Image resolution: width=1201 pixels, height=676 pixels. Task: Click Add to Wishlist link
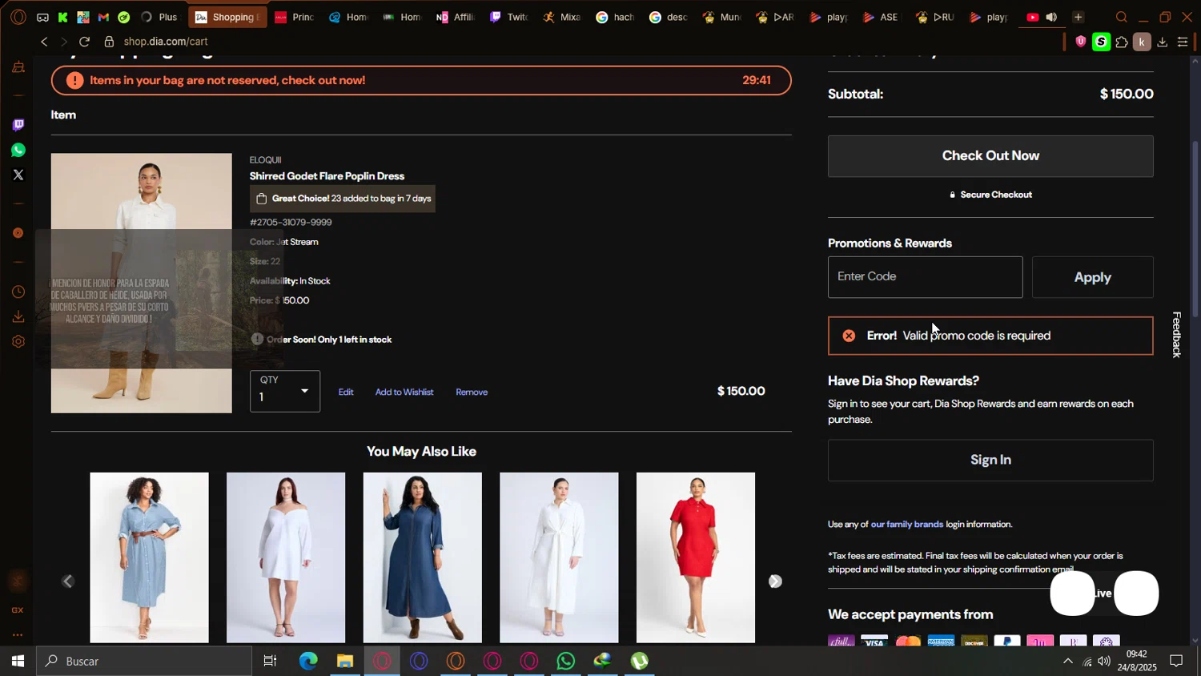(404, 392)
